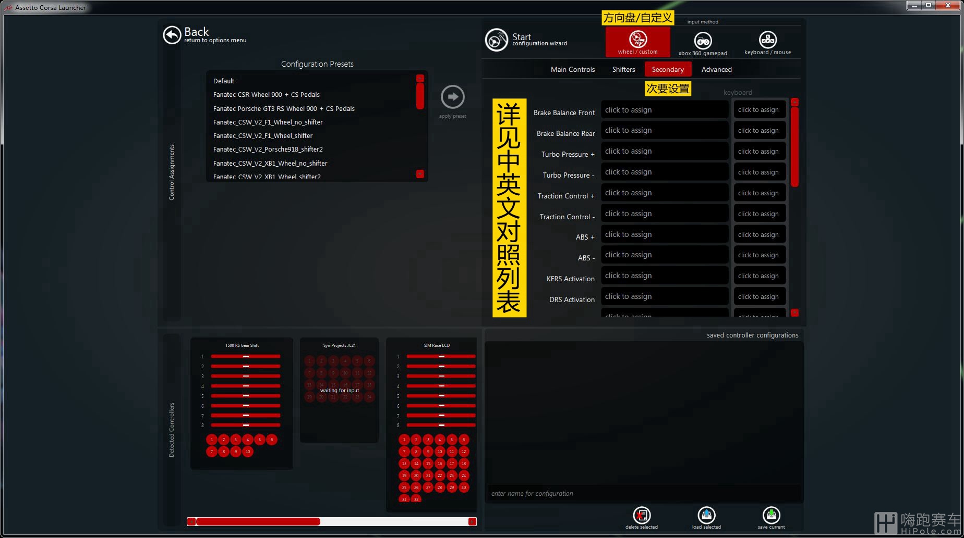Click the secondary controls scrollbar thumb
The image size is (964, 538).
pos(794,147)
